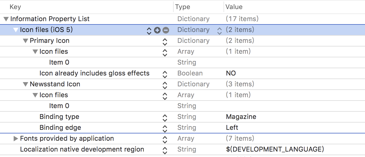Select the Magazine value of Binding type
Screen dimensions: 365x157
[x=241, y=117]
